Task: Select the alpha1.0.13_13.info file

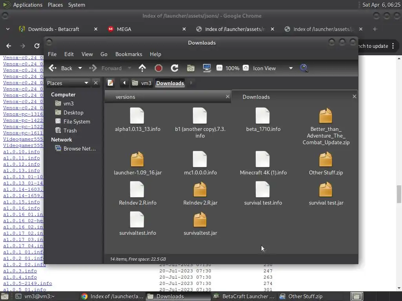Action: click(x=137, y=120)
